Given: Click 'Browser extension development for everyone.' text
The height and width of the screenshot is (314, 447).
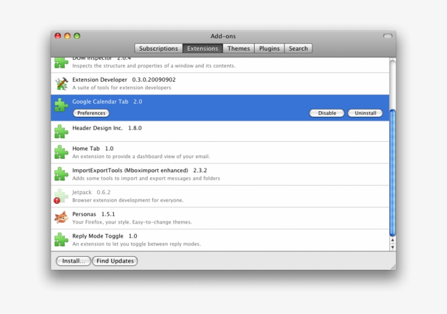Looking at the screenshot, I should pos(128,200).
